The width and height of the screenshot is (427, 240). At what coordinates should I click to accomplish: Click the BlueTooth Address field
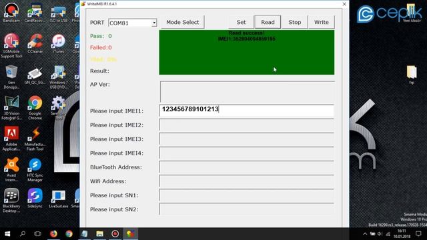coord(247,167)
